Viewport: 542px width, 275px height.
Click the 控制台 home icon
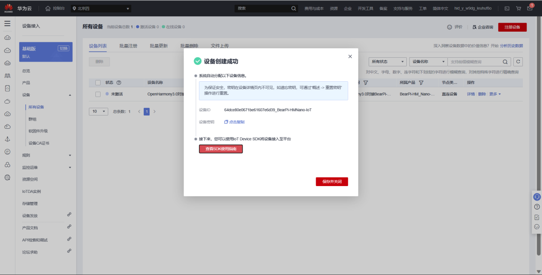pyautogui.click(x=48, y=8)
